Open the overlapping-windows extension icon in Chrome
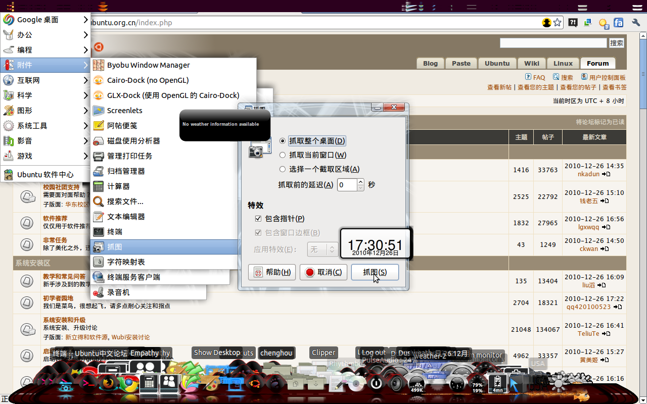Screen dimensions: 647x404 [588, 23]
